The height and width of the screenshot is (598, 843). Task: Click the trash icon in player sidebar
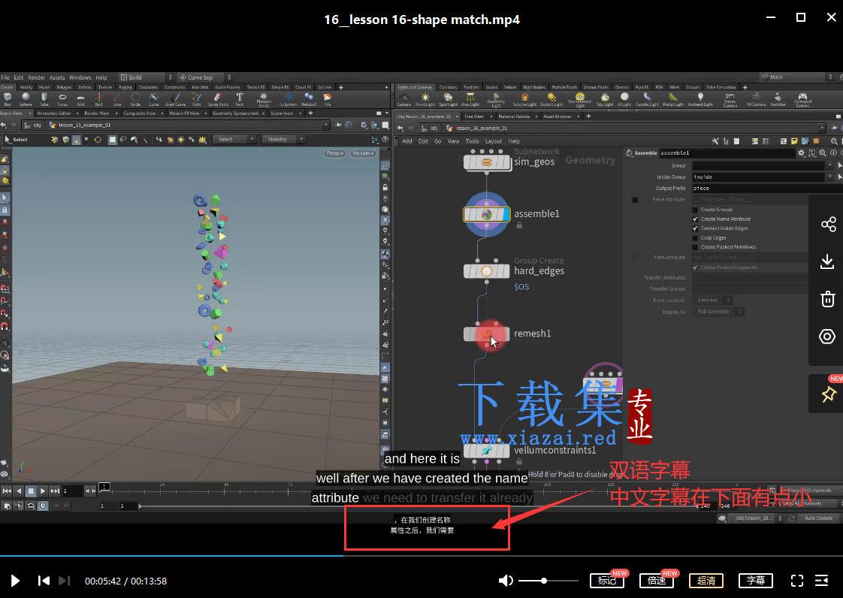pyautogui.click(x=828, y=299)
